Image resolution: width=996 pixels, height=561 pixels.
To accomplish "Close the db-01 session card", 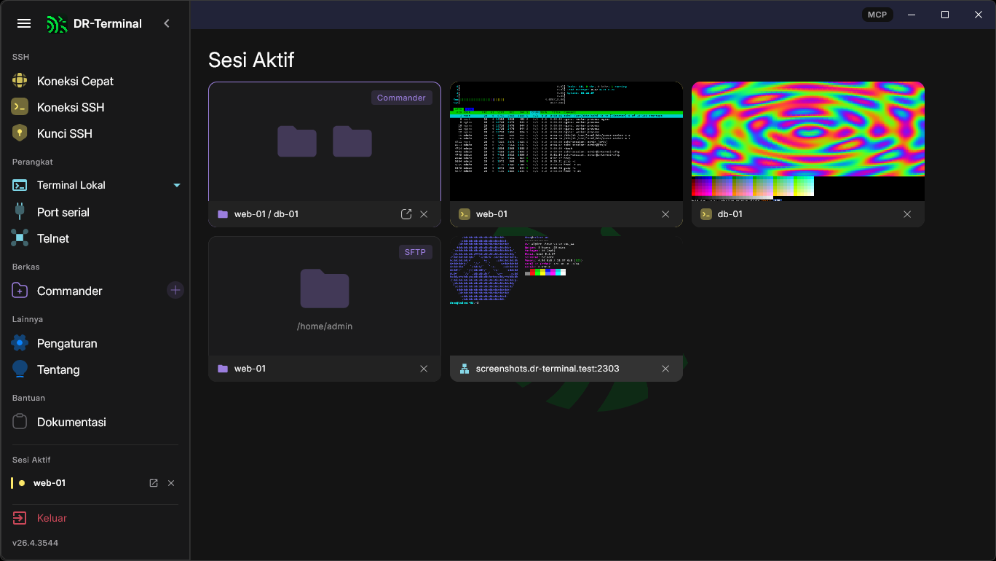I will tap(907, 214).
